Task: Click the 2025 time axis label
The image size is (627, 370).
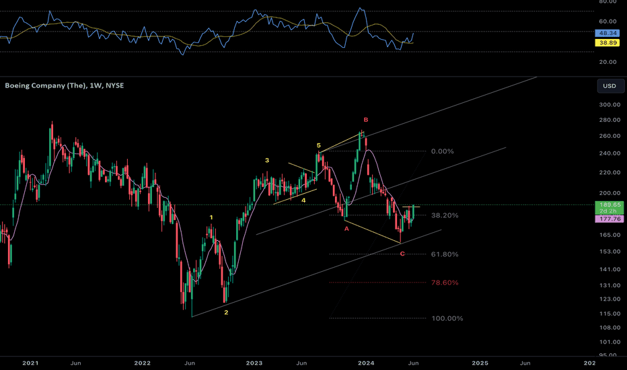Action: point(480,363)
